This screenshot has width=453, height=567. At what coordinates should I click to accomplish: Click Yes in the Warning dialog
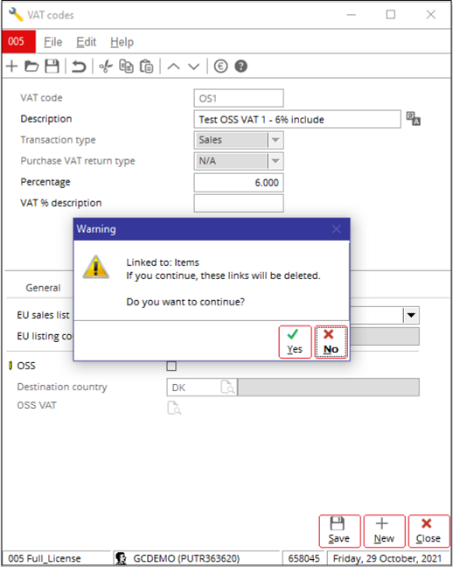coord(295,342)
